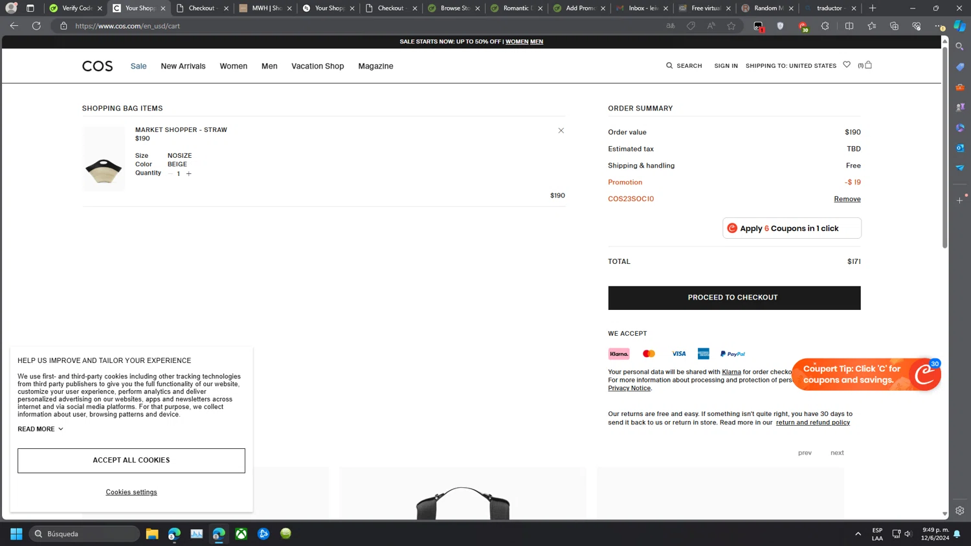Screen dimensions: 971x546
Task: Toggle split screen icon
Action: coord(849,26)
